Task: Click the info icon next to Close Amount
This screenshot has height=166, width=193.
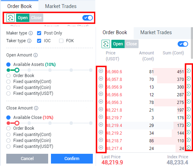Action: point(36,108)
